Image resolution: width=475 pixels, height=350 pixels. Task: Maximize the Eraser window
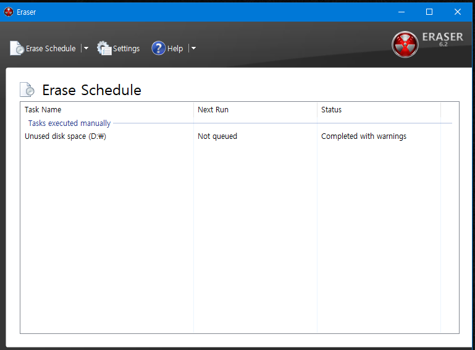point(429,12)
